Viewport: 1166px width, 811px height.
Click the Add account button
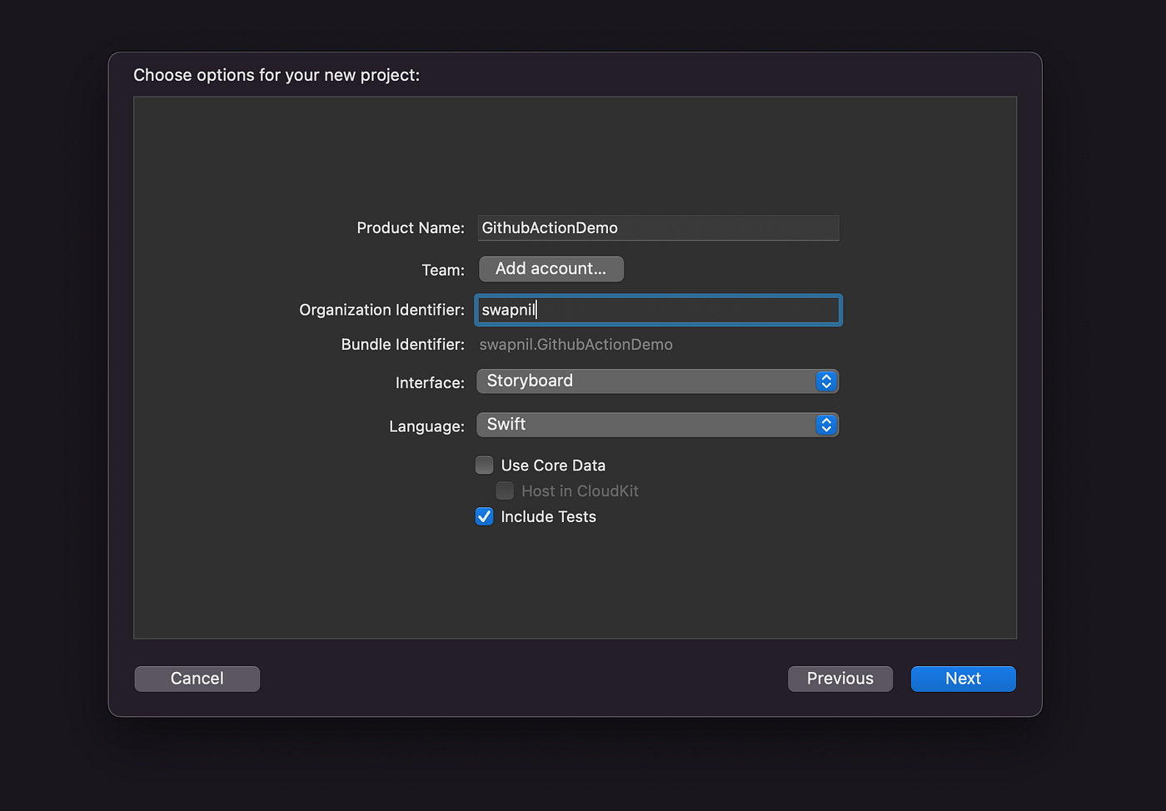pos(551,268)
